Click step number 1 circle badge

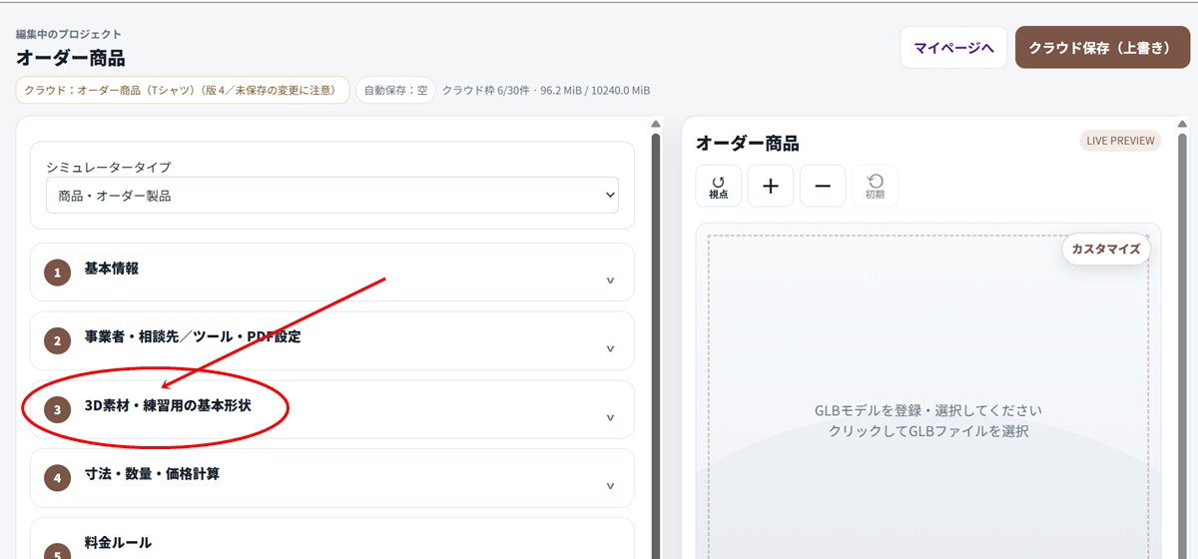(x=58, y=273)
